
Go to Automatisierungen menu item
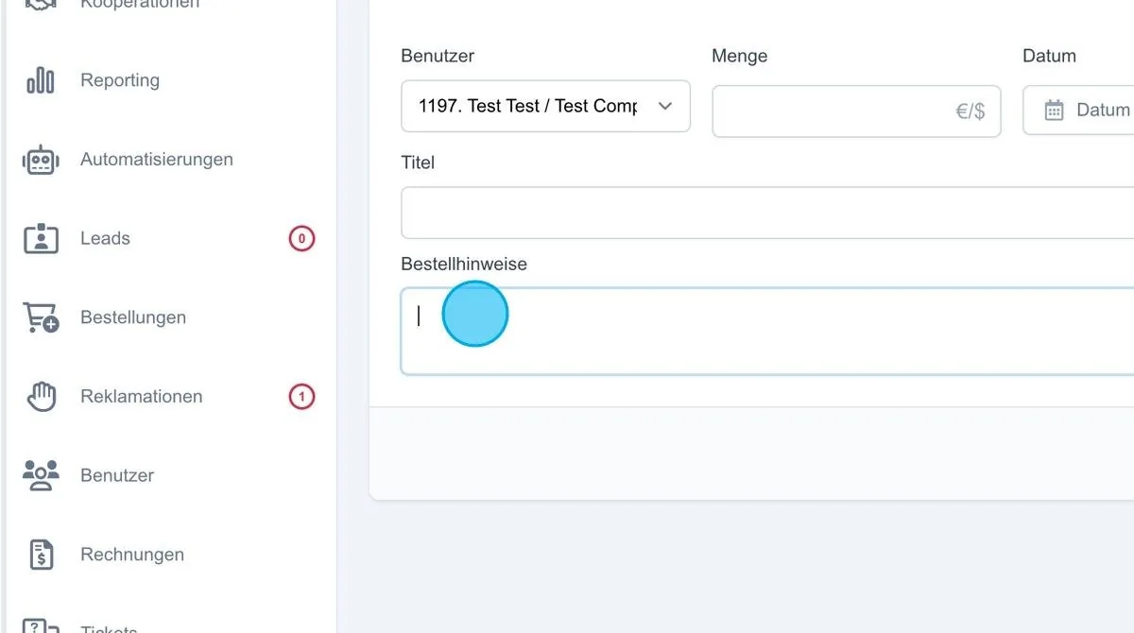coord(157,160)
